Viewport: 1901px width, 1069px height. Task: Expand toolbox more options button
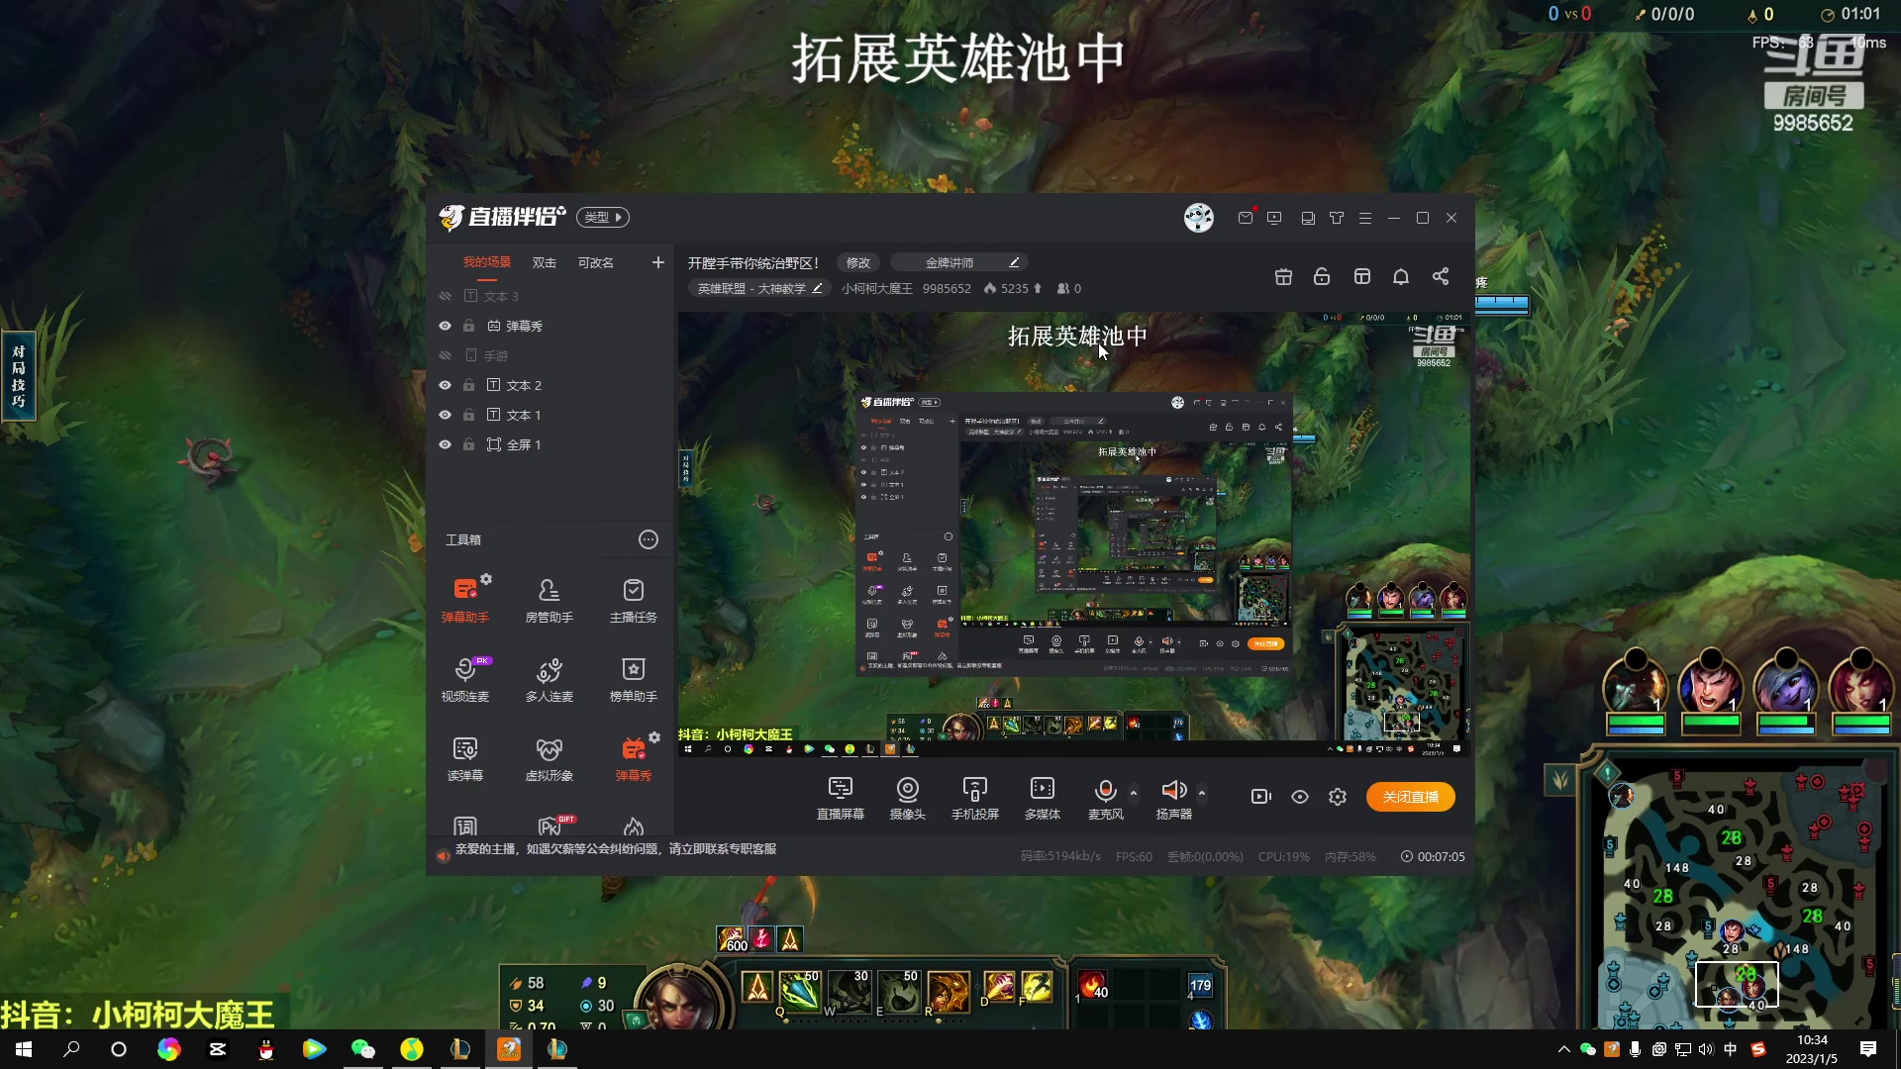pyautogui.click(x=649, y=539)
